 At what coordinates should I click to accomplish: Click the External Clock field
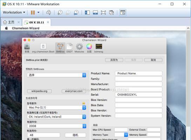coord(154,129)
